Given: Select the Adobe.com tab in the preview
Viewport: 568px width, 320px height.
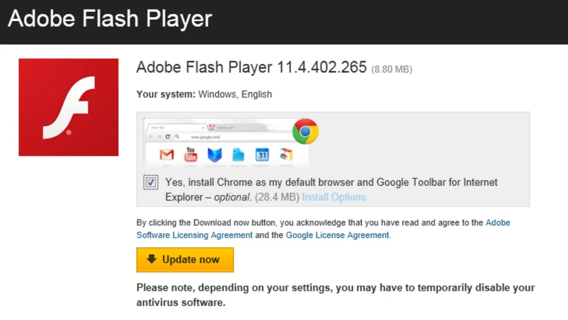Looking at the screenshot, I should point(237,127).
